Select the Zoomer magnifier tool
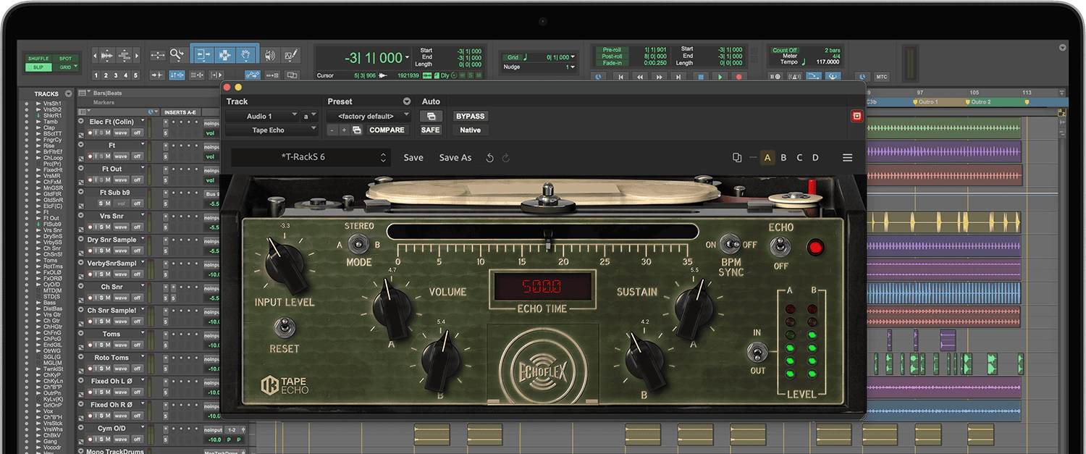1086x454 pixels. (x=177, y=56)
